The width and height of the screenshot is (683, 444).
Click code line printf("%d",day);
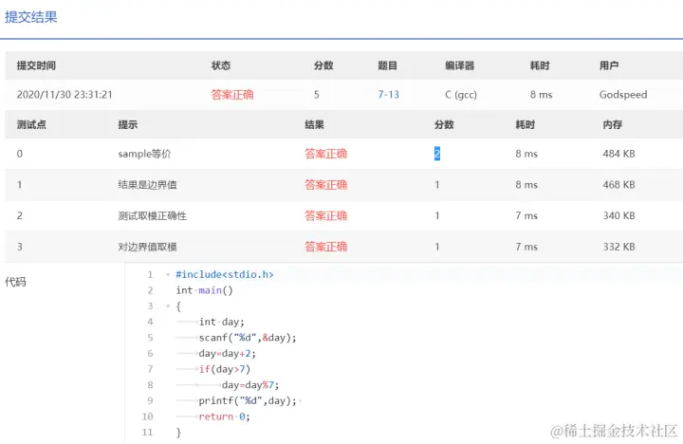tap(248, 400)
